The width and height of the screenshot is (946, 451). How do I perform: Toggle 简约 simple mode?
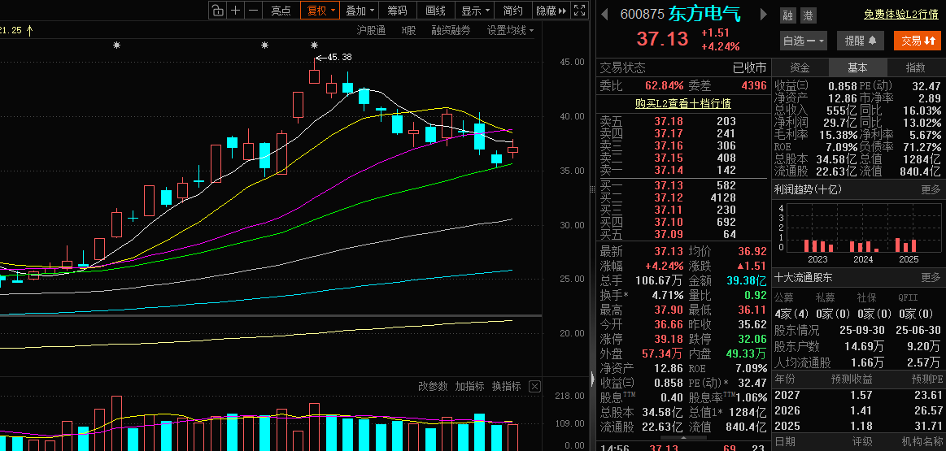click(x=512, y=11)
